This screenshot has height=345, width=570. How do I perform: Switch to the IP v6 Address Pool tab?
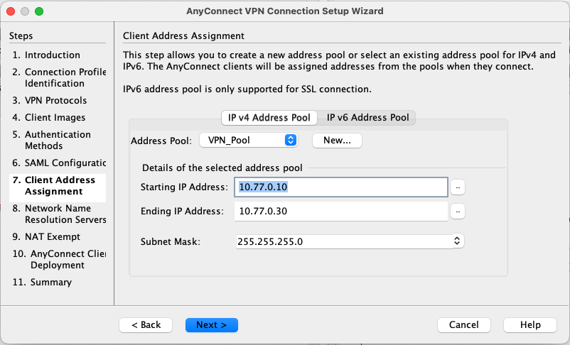(367, 117)
